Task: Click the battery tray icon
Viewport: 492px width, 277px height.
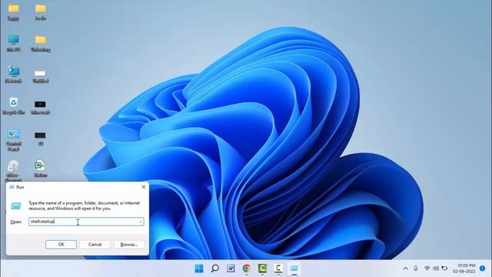Action: [444, 269]
